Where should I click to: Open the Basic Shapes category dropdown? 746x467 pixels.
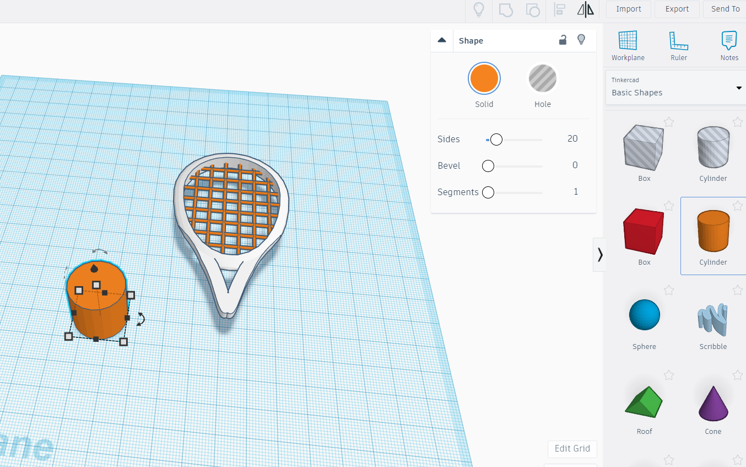coord(739,88)
